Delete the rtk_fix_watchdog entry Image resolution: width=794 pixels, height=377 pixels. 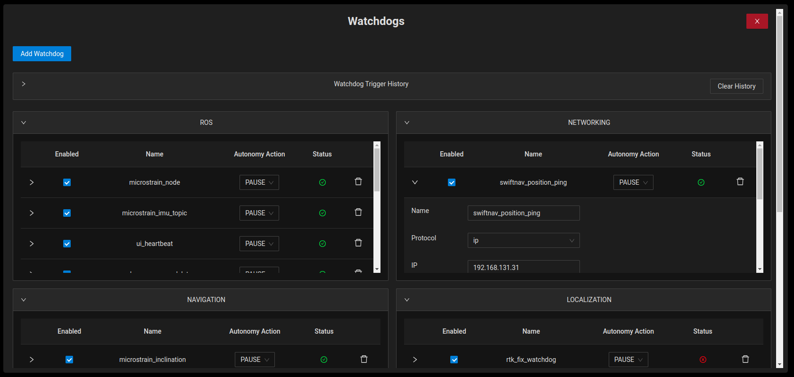click(745, 360)
